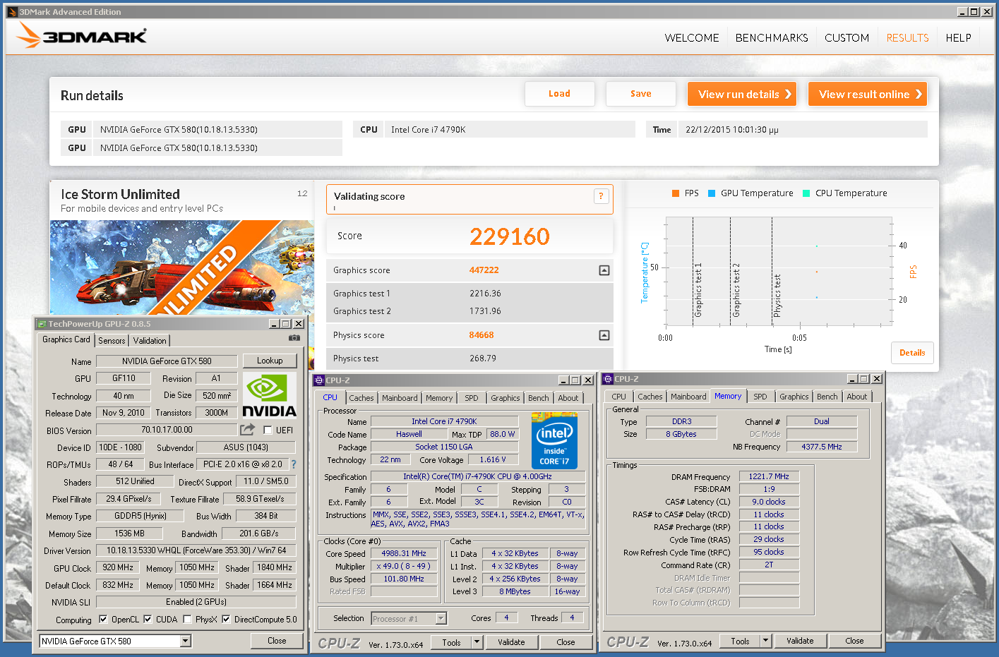This screenshot has height=657, width=999.
Task: Open the HELP section
Action: (x=958, y=38)
